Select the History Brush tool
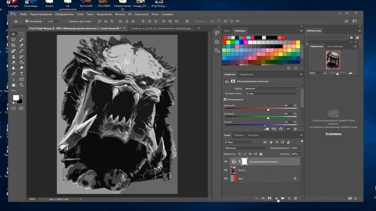This screenshot has height=211, width=376. (x=21, y=57)
